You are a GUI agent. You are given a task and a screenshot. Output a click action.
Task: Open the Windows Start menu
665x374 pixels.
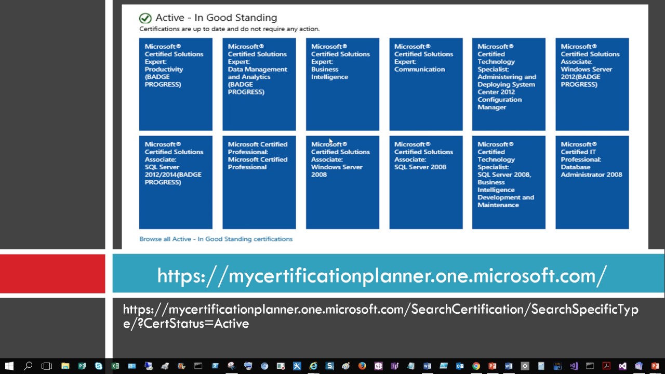coord(9,366)
